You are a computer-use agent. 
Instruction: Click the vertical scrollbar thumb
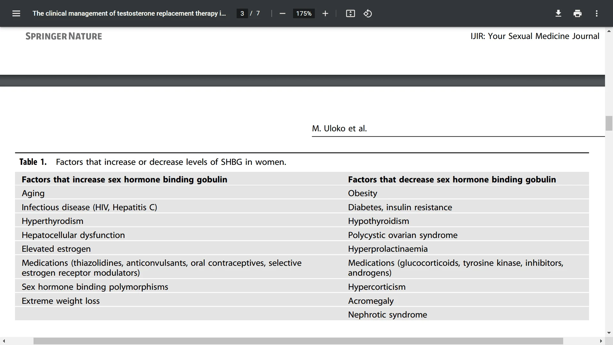click(609, 123)
